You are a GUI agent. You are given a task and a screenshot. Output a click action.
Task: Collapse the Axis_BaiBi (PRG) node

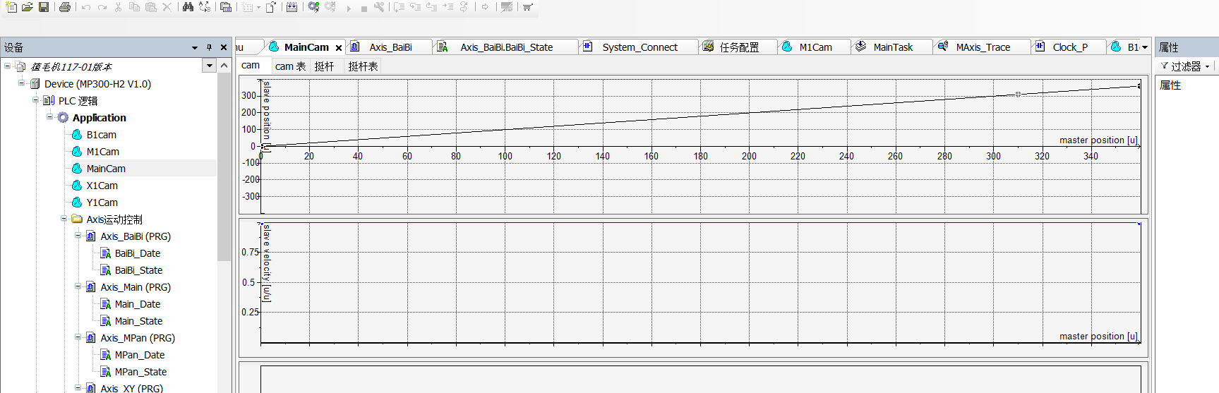point(78,236)
